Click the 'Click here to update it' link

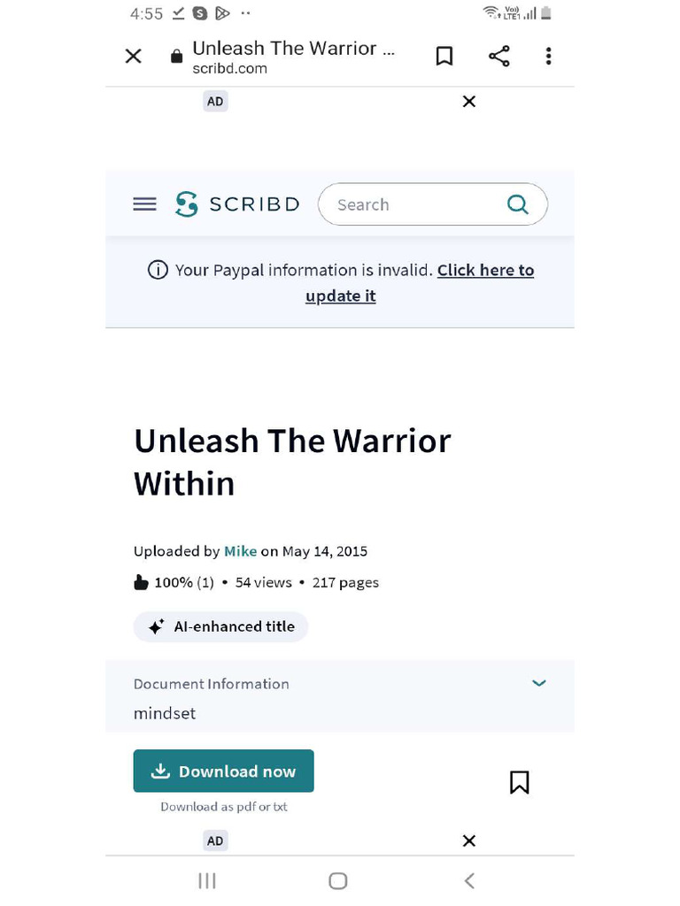click(x=485, y=271)
